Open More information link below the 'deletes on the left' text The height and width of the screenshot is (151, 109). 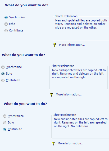(69, 94)
